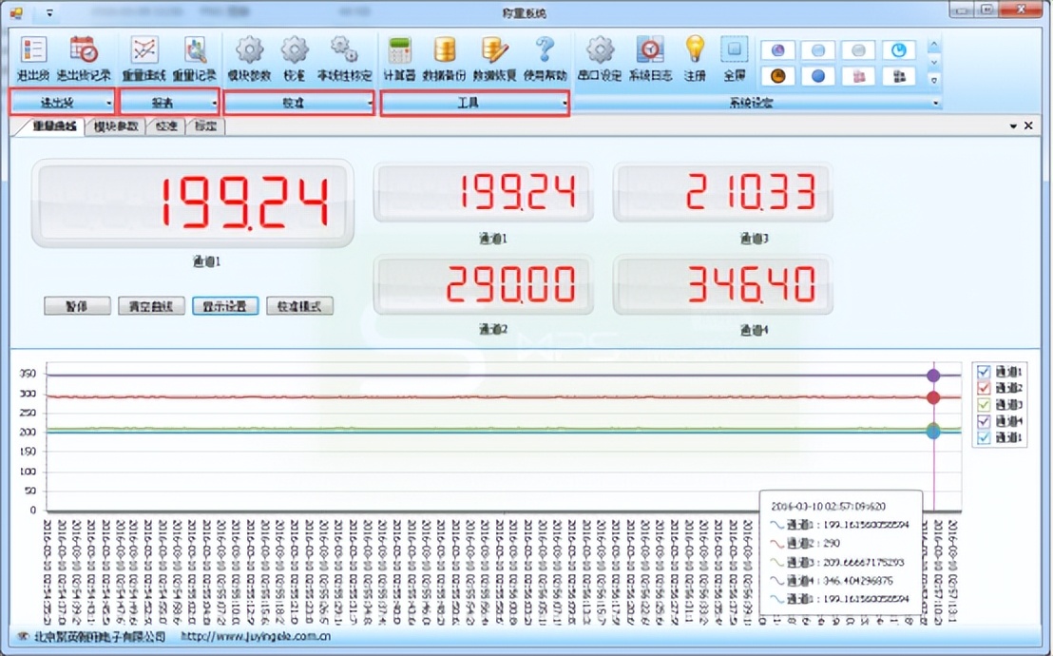
Task: Select the solid blue circle theme swatch
Action: [x=817, y=76]
